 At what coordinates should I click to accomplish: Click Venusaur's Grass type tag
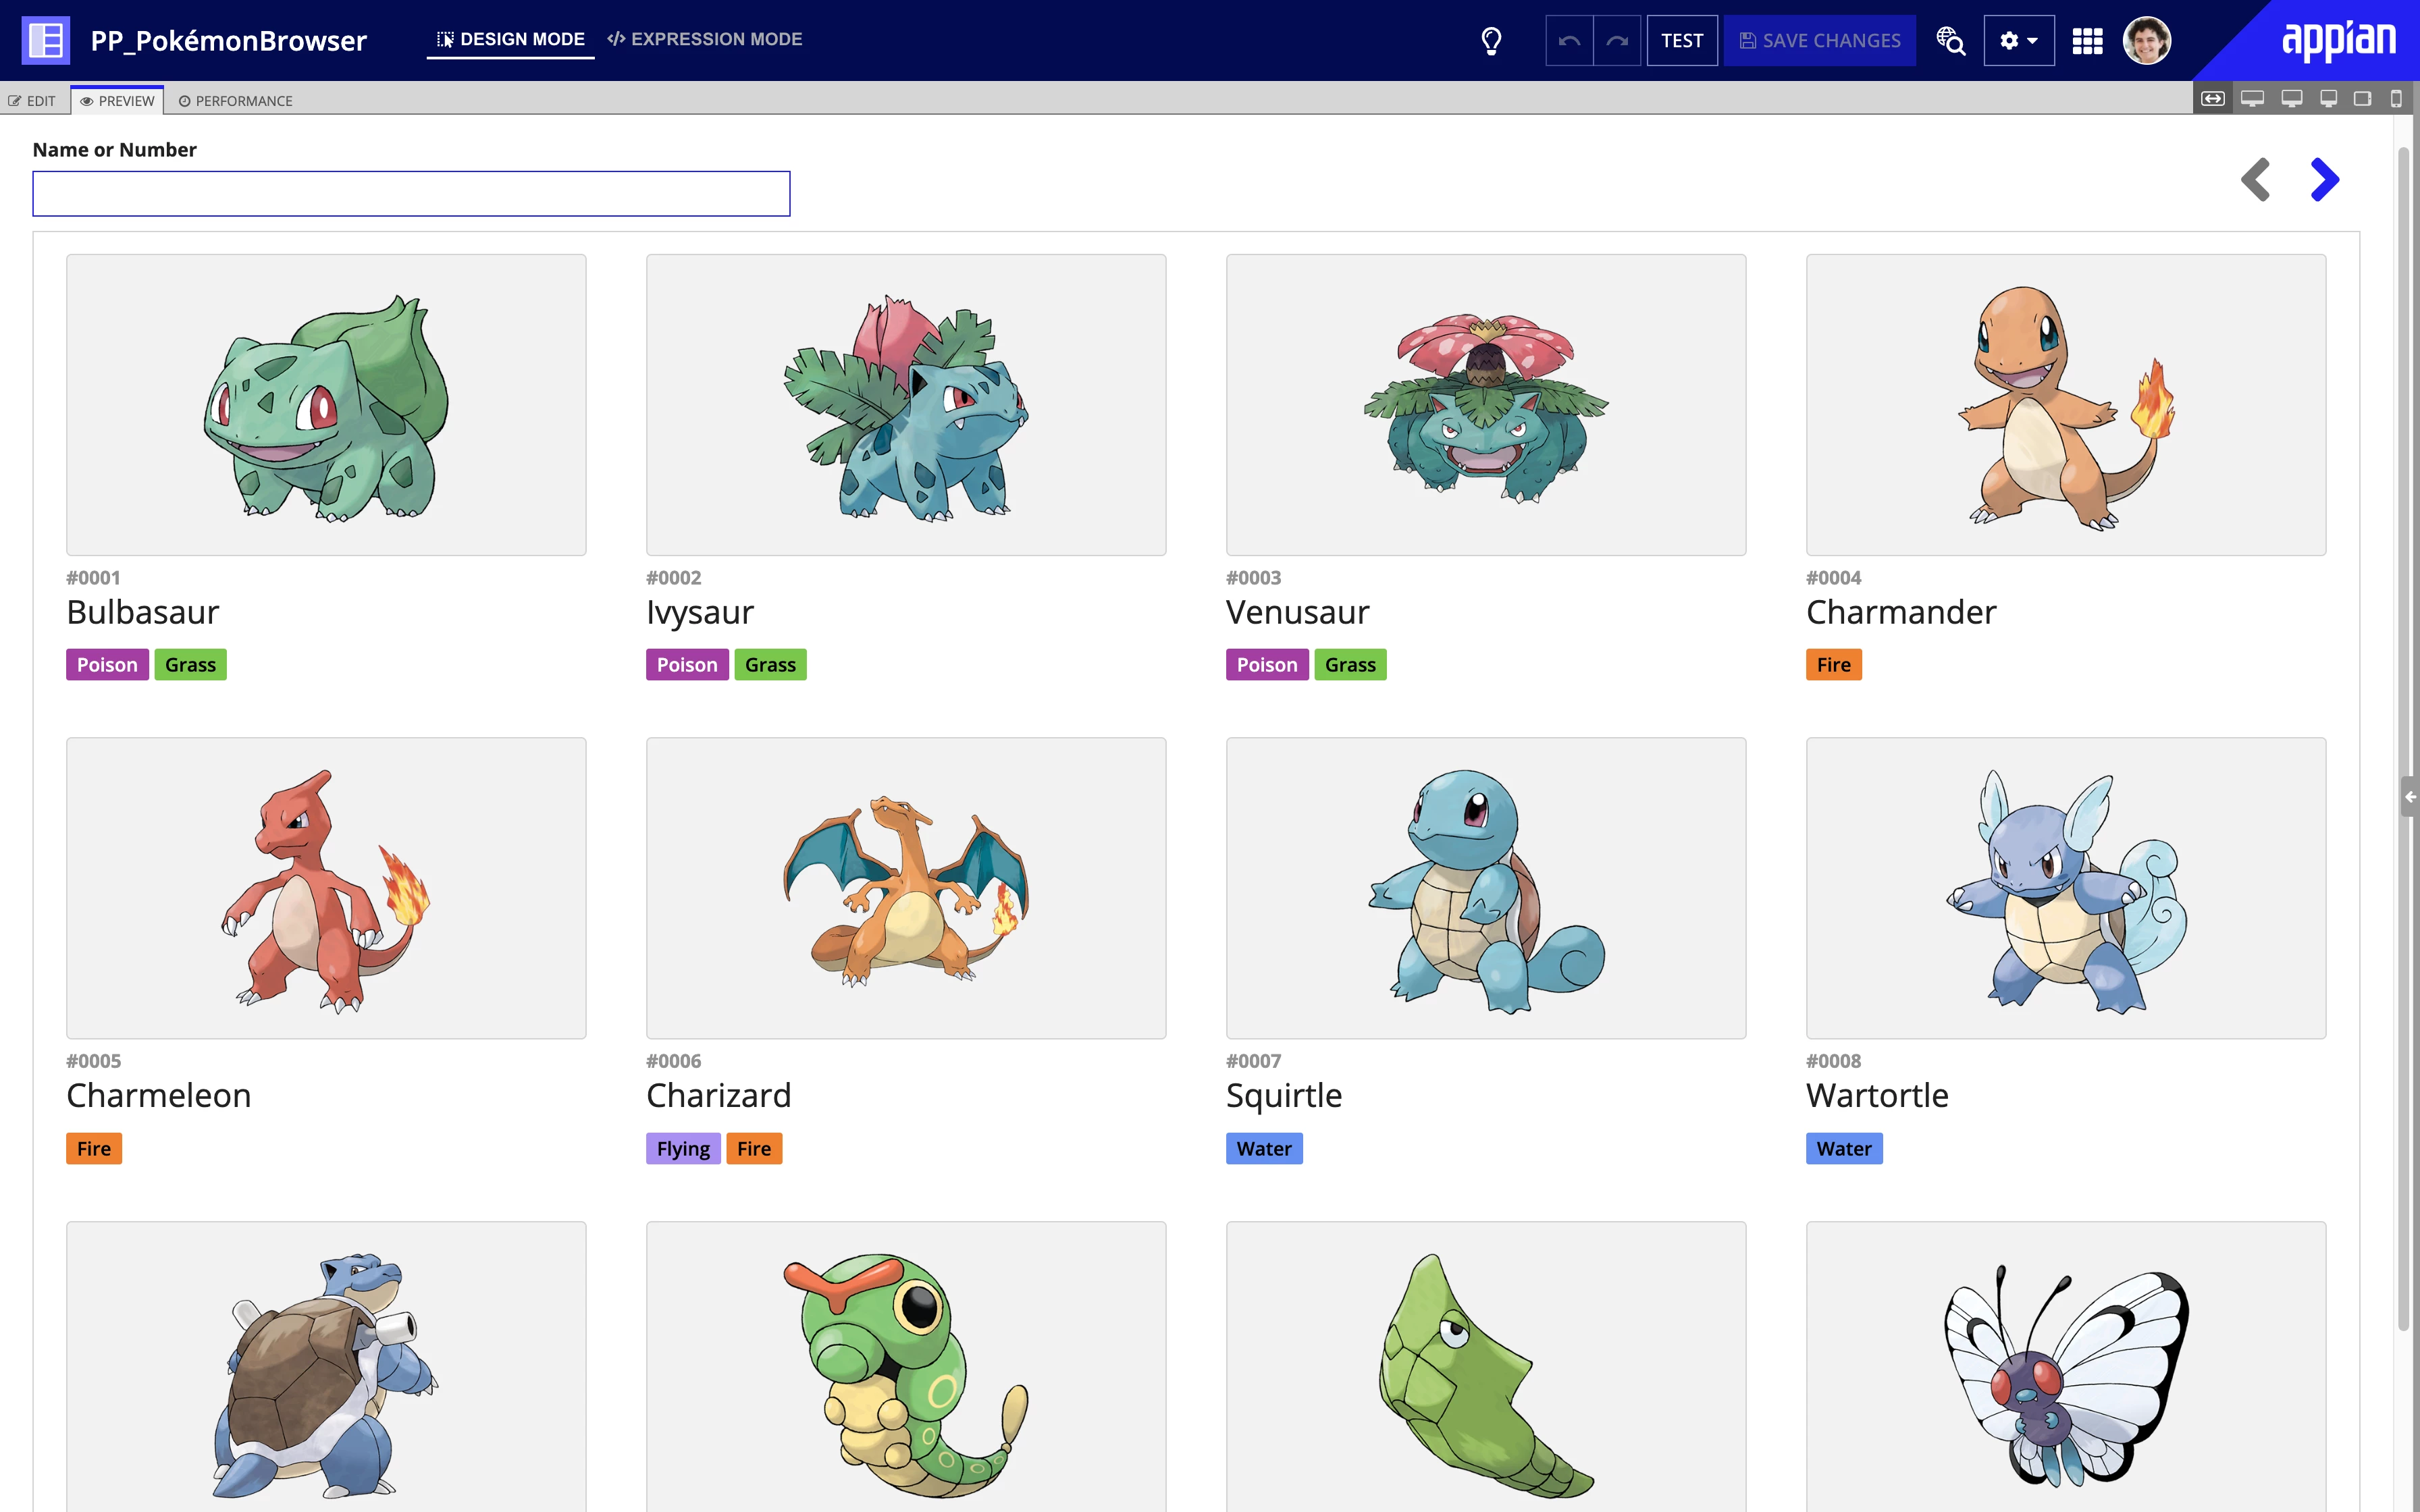coord(1350,665)
